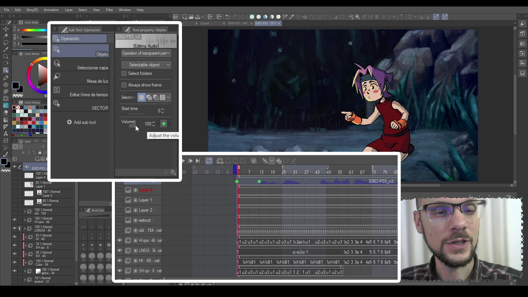528x297 pixels.
Task: Select the Objeto sub tool
Action: 80,51
